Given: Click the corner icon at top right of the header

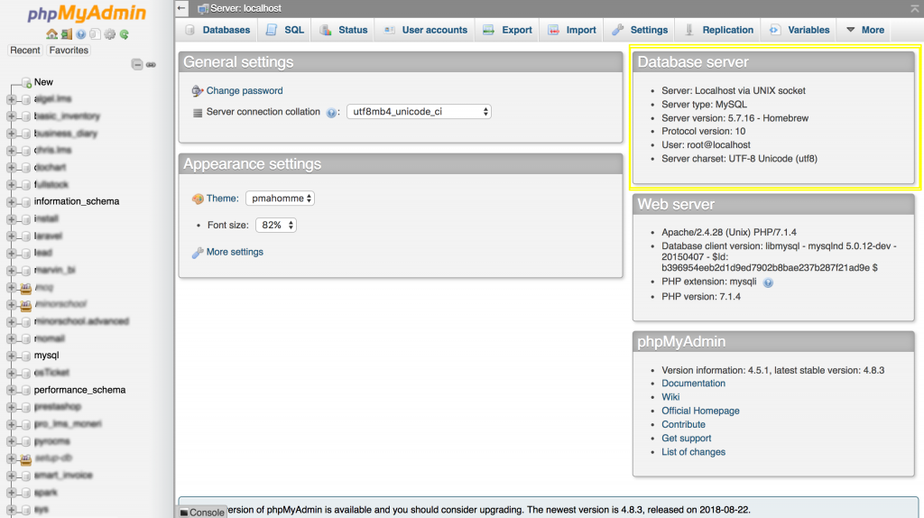Looking at the screenshot, I should point(915,8).
